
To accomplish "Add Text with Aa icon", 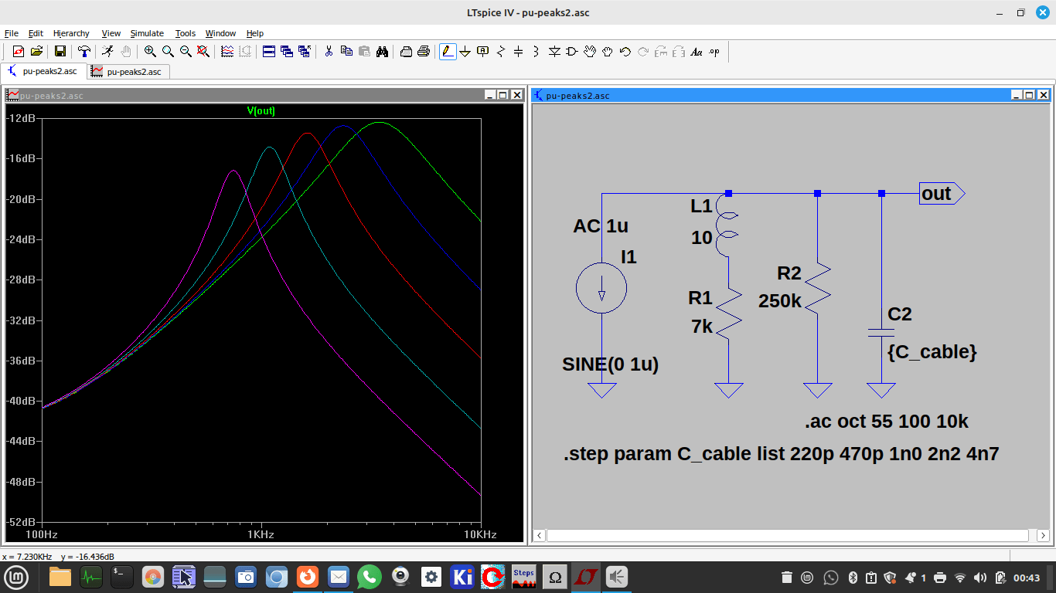I will click(x=697, y=52).
